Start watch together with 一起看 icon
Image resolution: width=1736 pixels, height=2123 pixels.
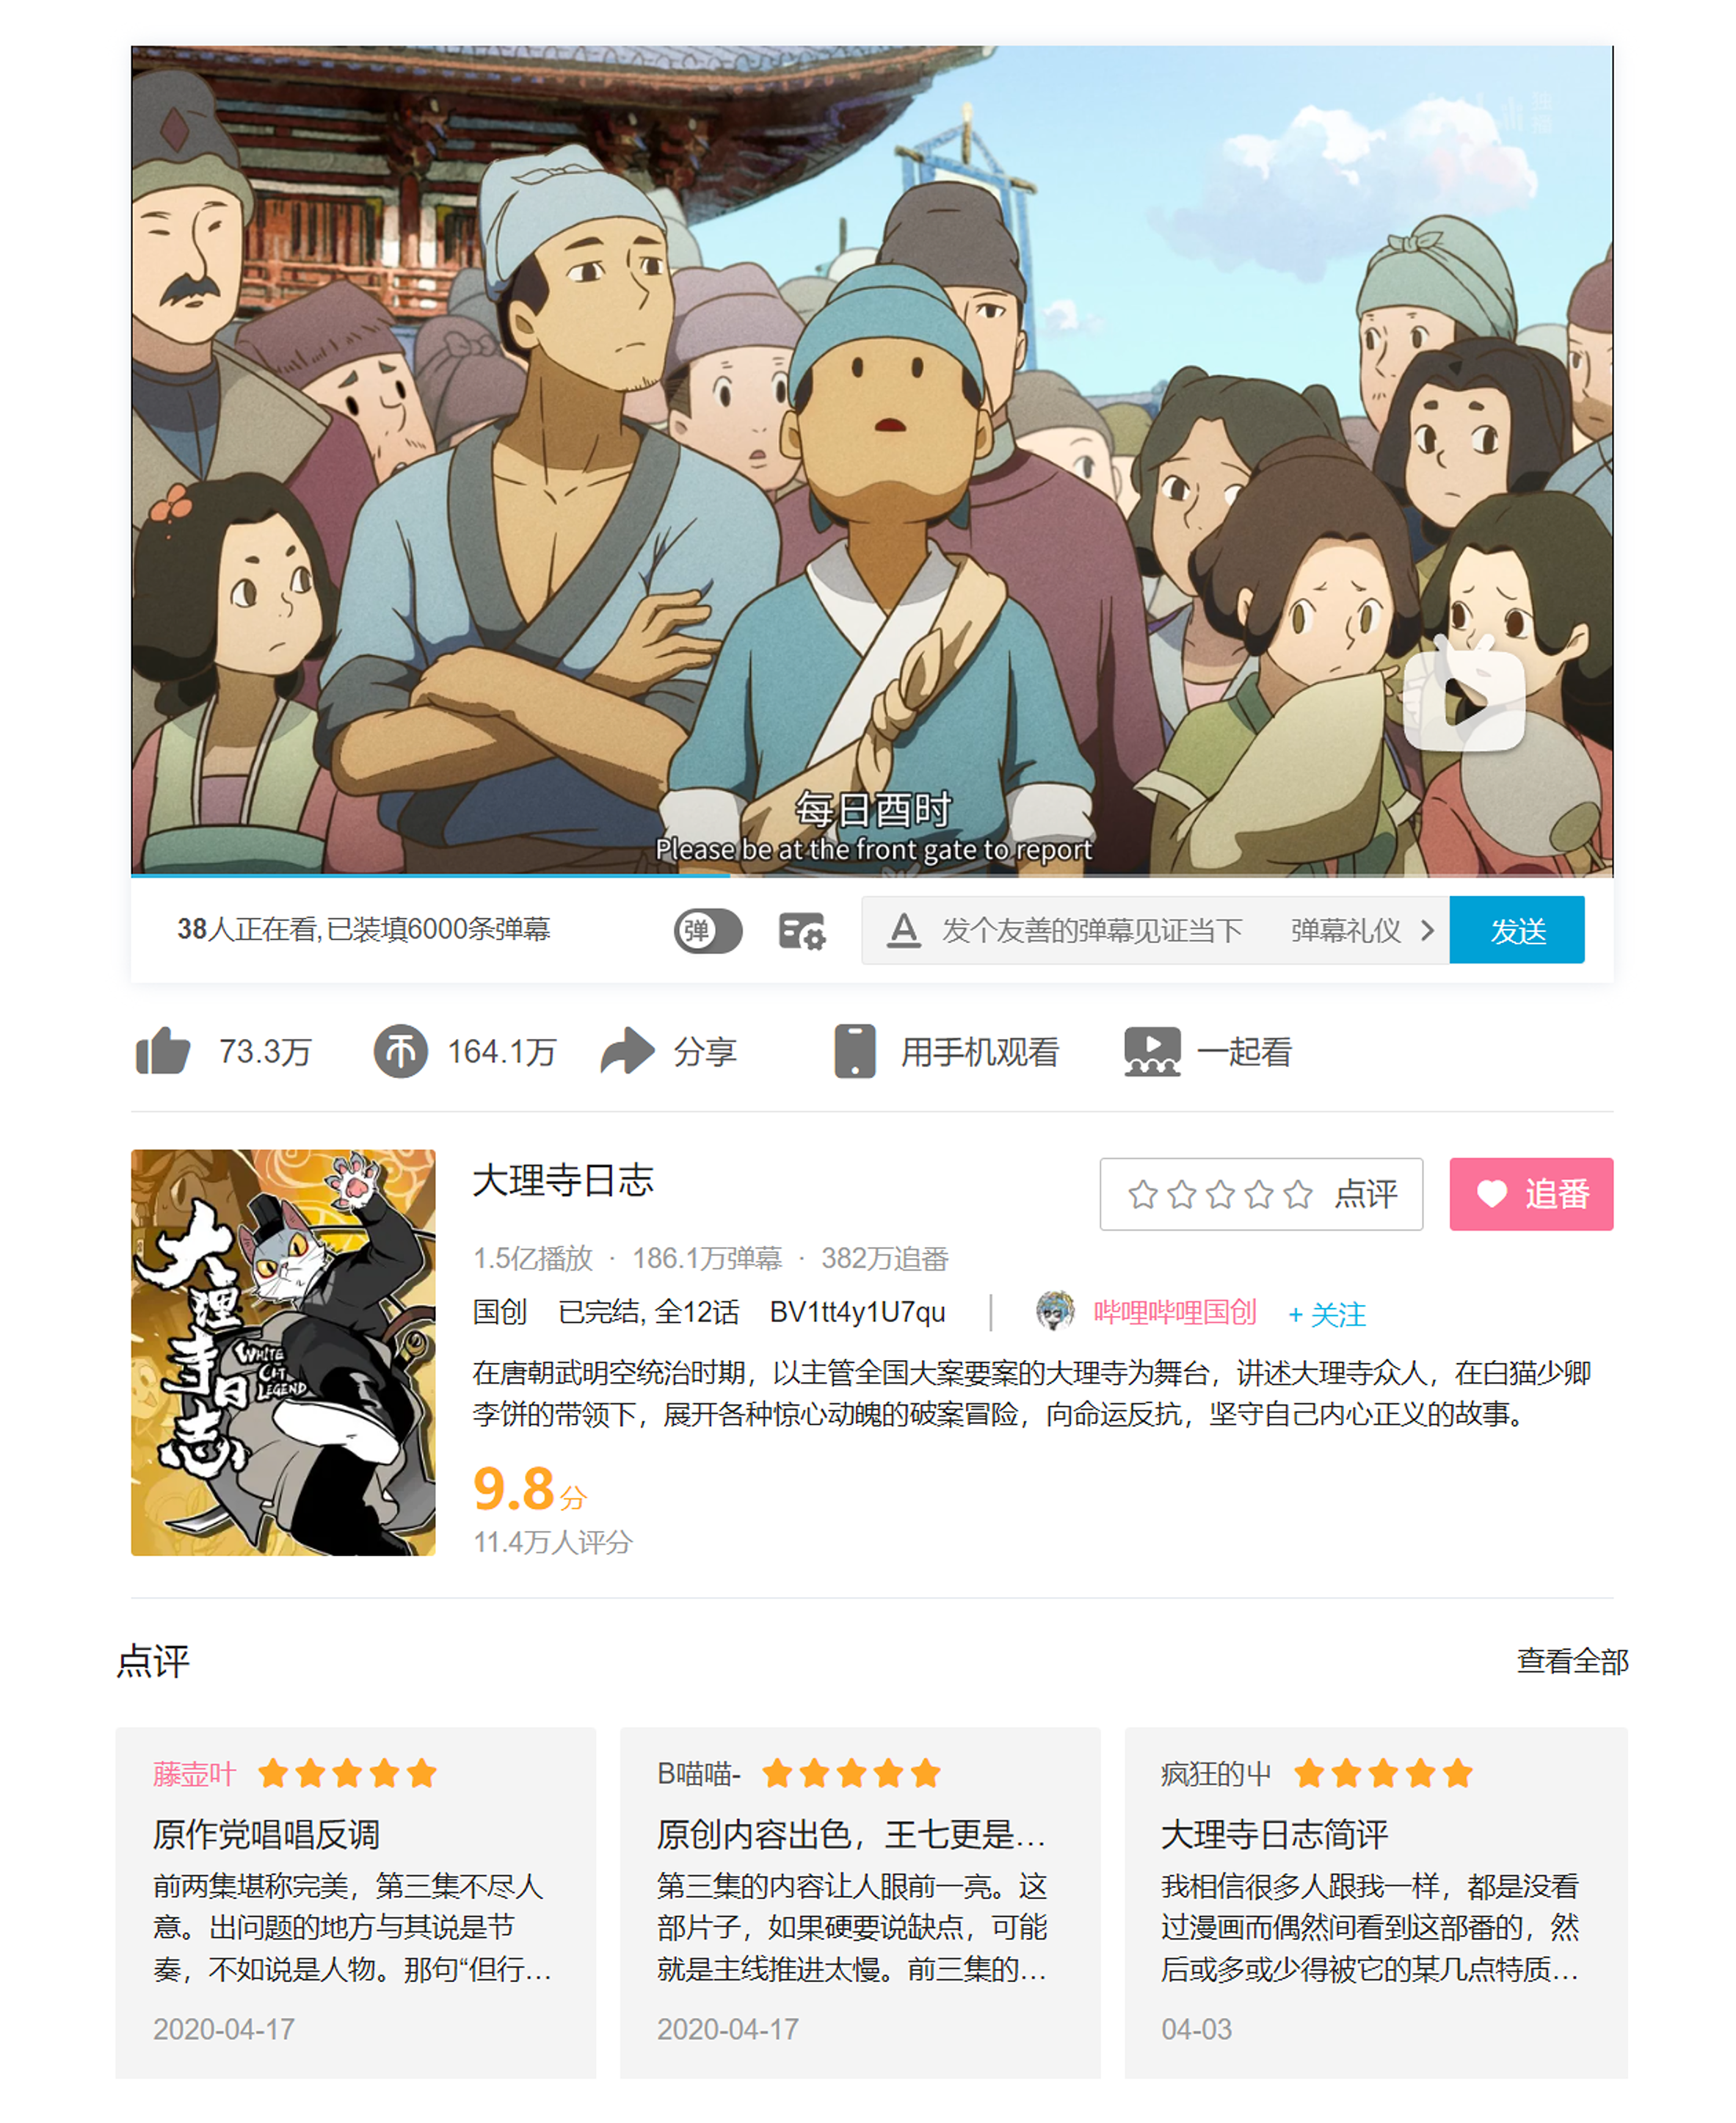pos(1152,1051)
